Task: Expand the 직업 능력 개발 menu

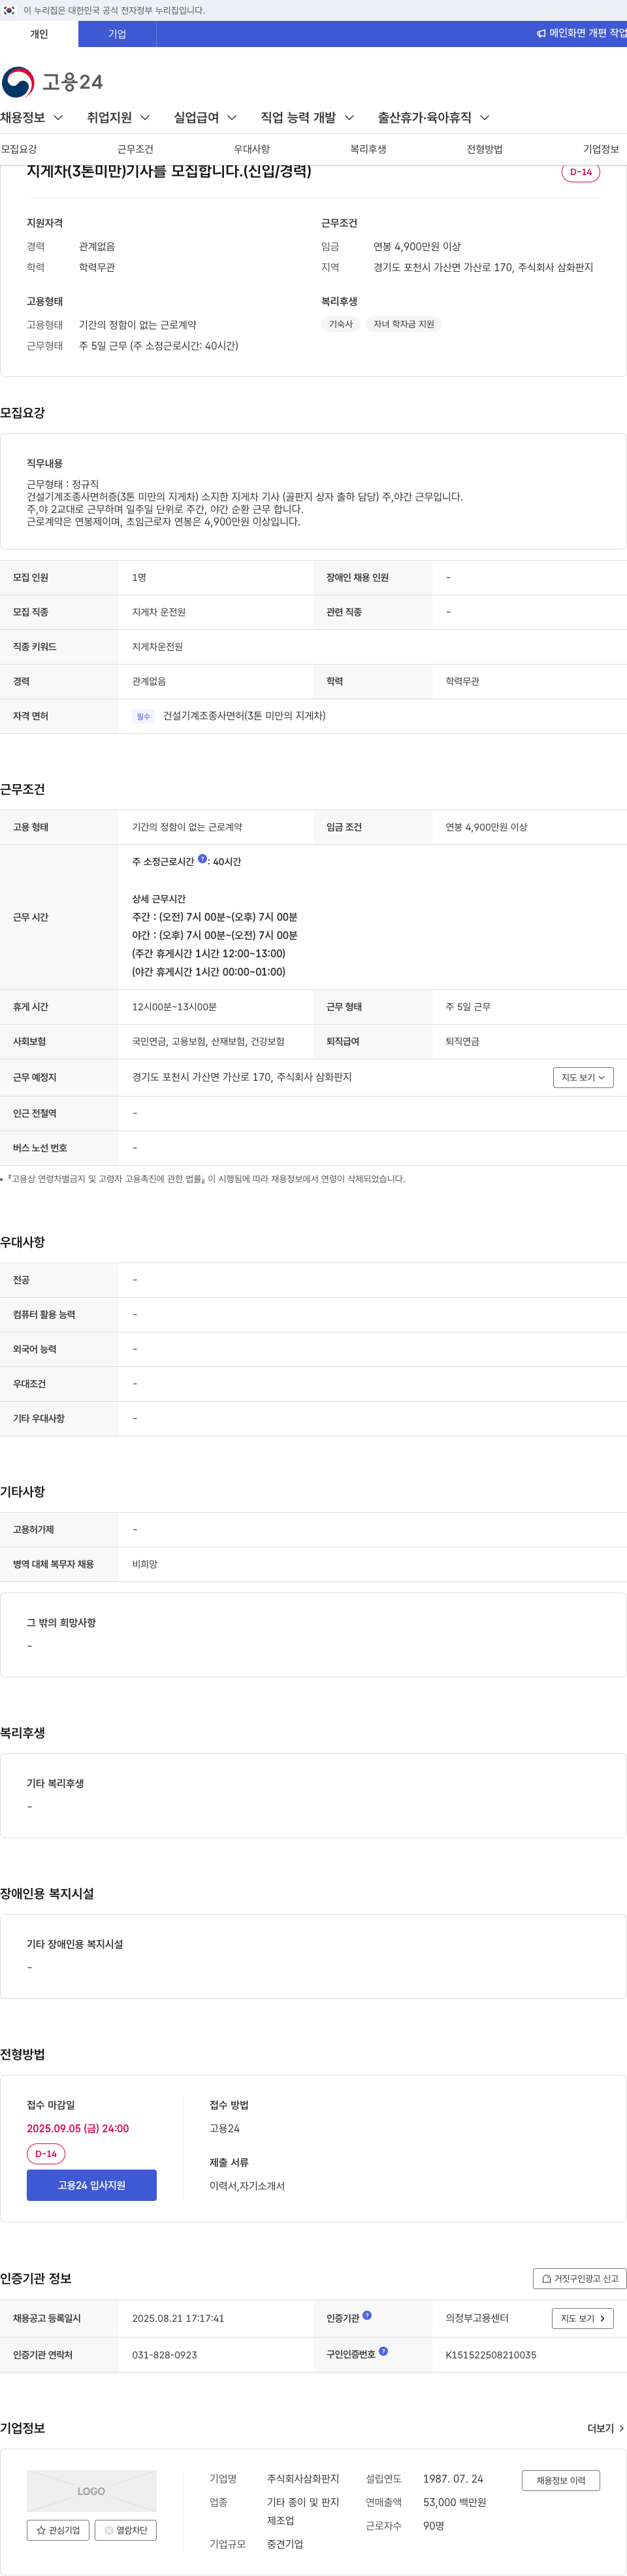Action: [307, 118]
